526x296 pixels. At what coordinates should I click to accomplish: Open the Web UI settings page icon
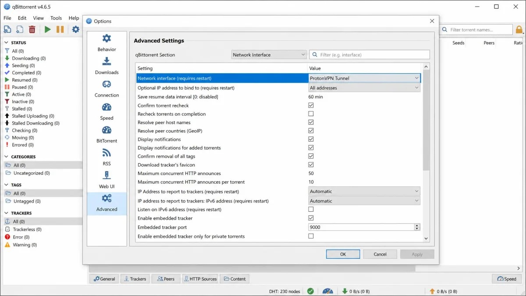pyautogui.click(x=107, y=175)
